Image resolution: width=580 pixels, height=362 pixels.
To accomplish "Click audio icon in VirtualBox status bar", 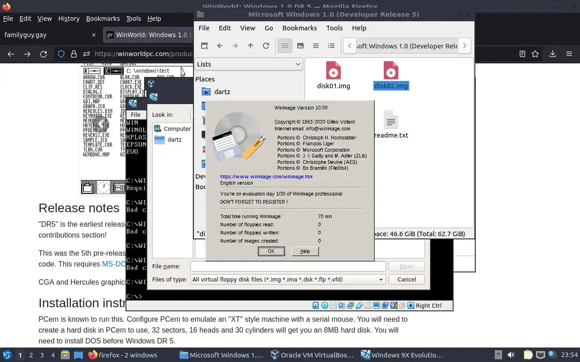I will click(342, 305).
